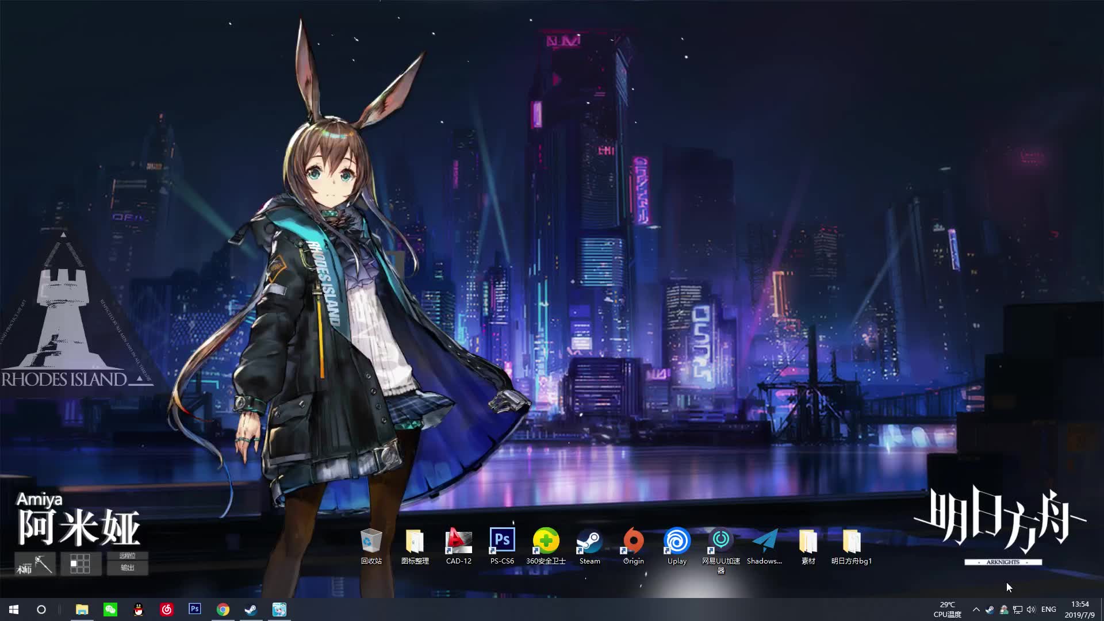Open the anime-character app on the taskbar
Image resolution: width=1104 pixels, height=621 pixels.
pyautogui.click(x=279, y=609)
